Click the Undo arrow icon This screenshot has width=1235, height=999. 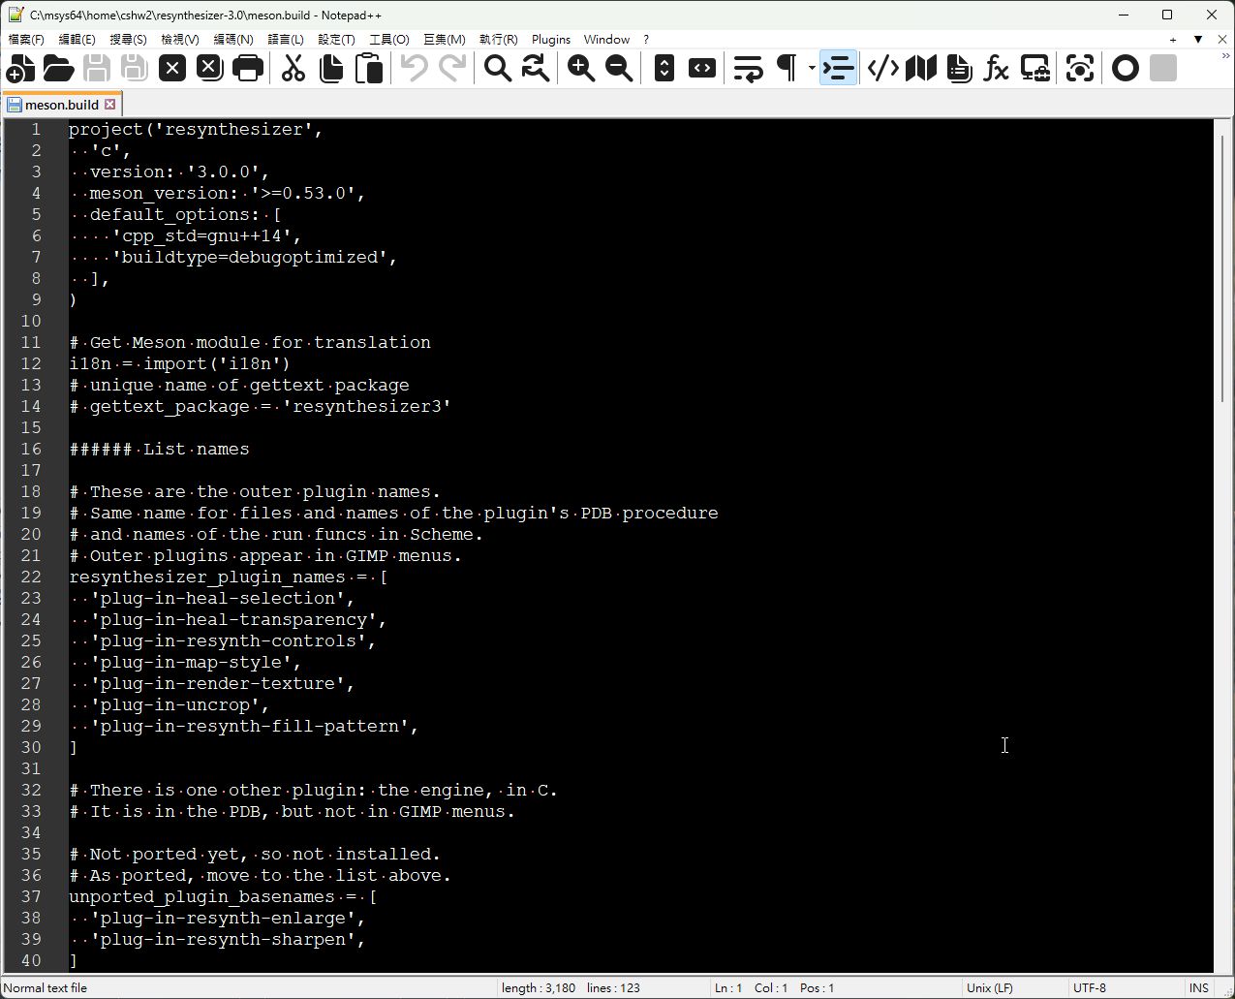coord(415,68)
